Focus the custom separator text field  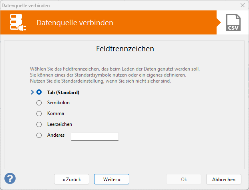[x=95, y=137]
